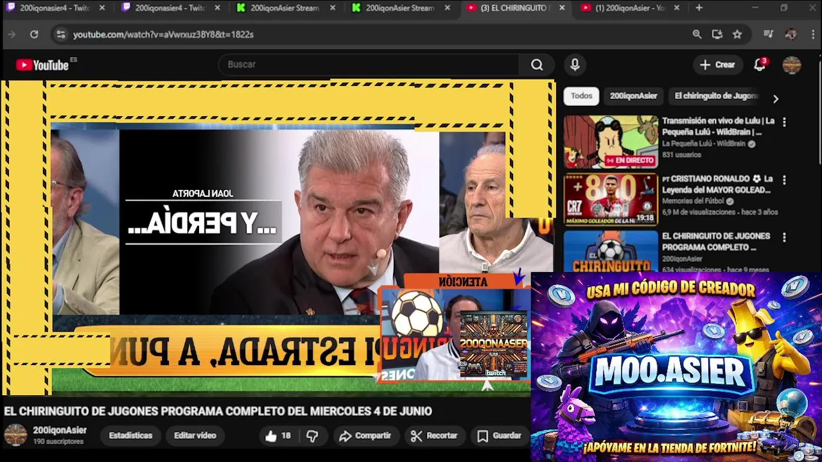This screenshot has height=462, width=822.
Task: Open El Chiringuito programa completo thumbnail
Action: (611, 252)
